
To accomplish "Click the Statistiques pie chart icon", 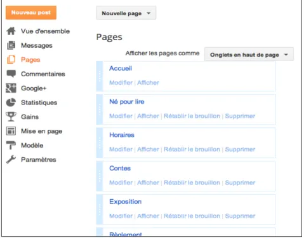I will 11,102.
